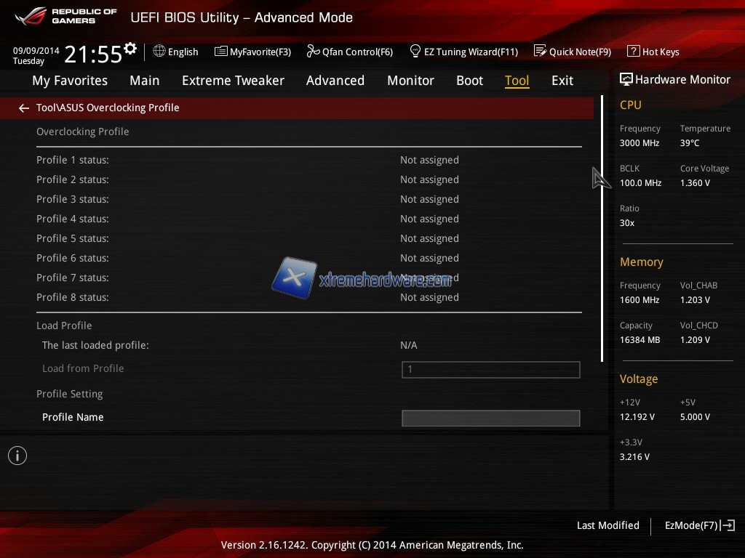
Task: Click the vertical scrollbar of settings list
Action: [602, 228]
